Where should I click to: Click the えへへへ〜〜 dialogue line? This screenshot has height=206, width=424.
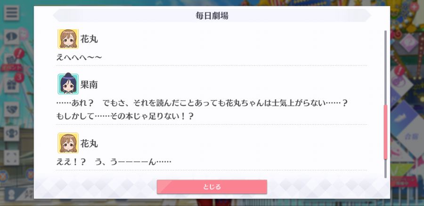click(79, 57)
